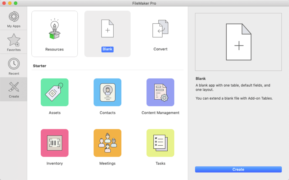Choose the Convert option
The image size is (289, 180).
click(160, 34)
